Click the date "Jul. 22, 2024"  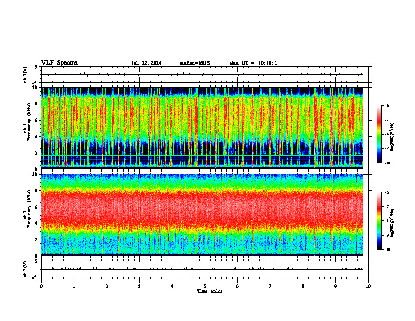pos(146,63)
